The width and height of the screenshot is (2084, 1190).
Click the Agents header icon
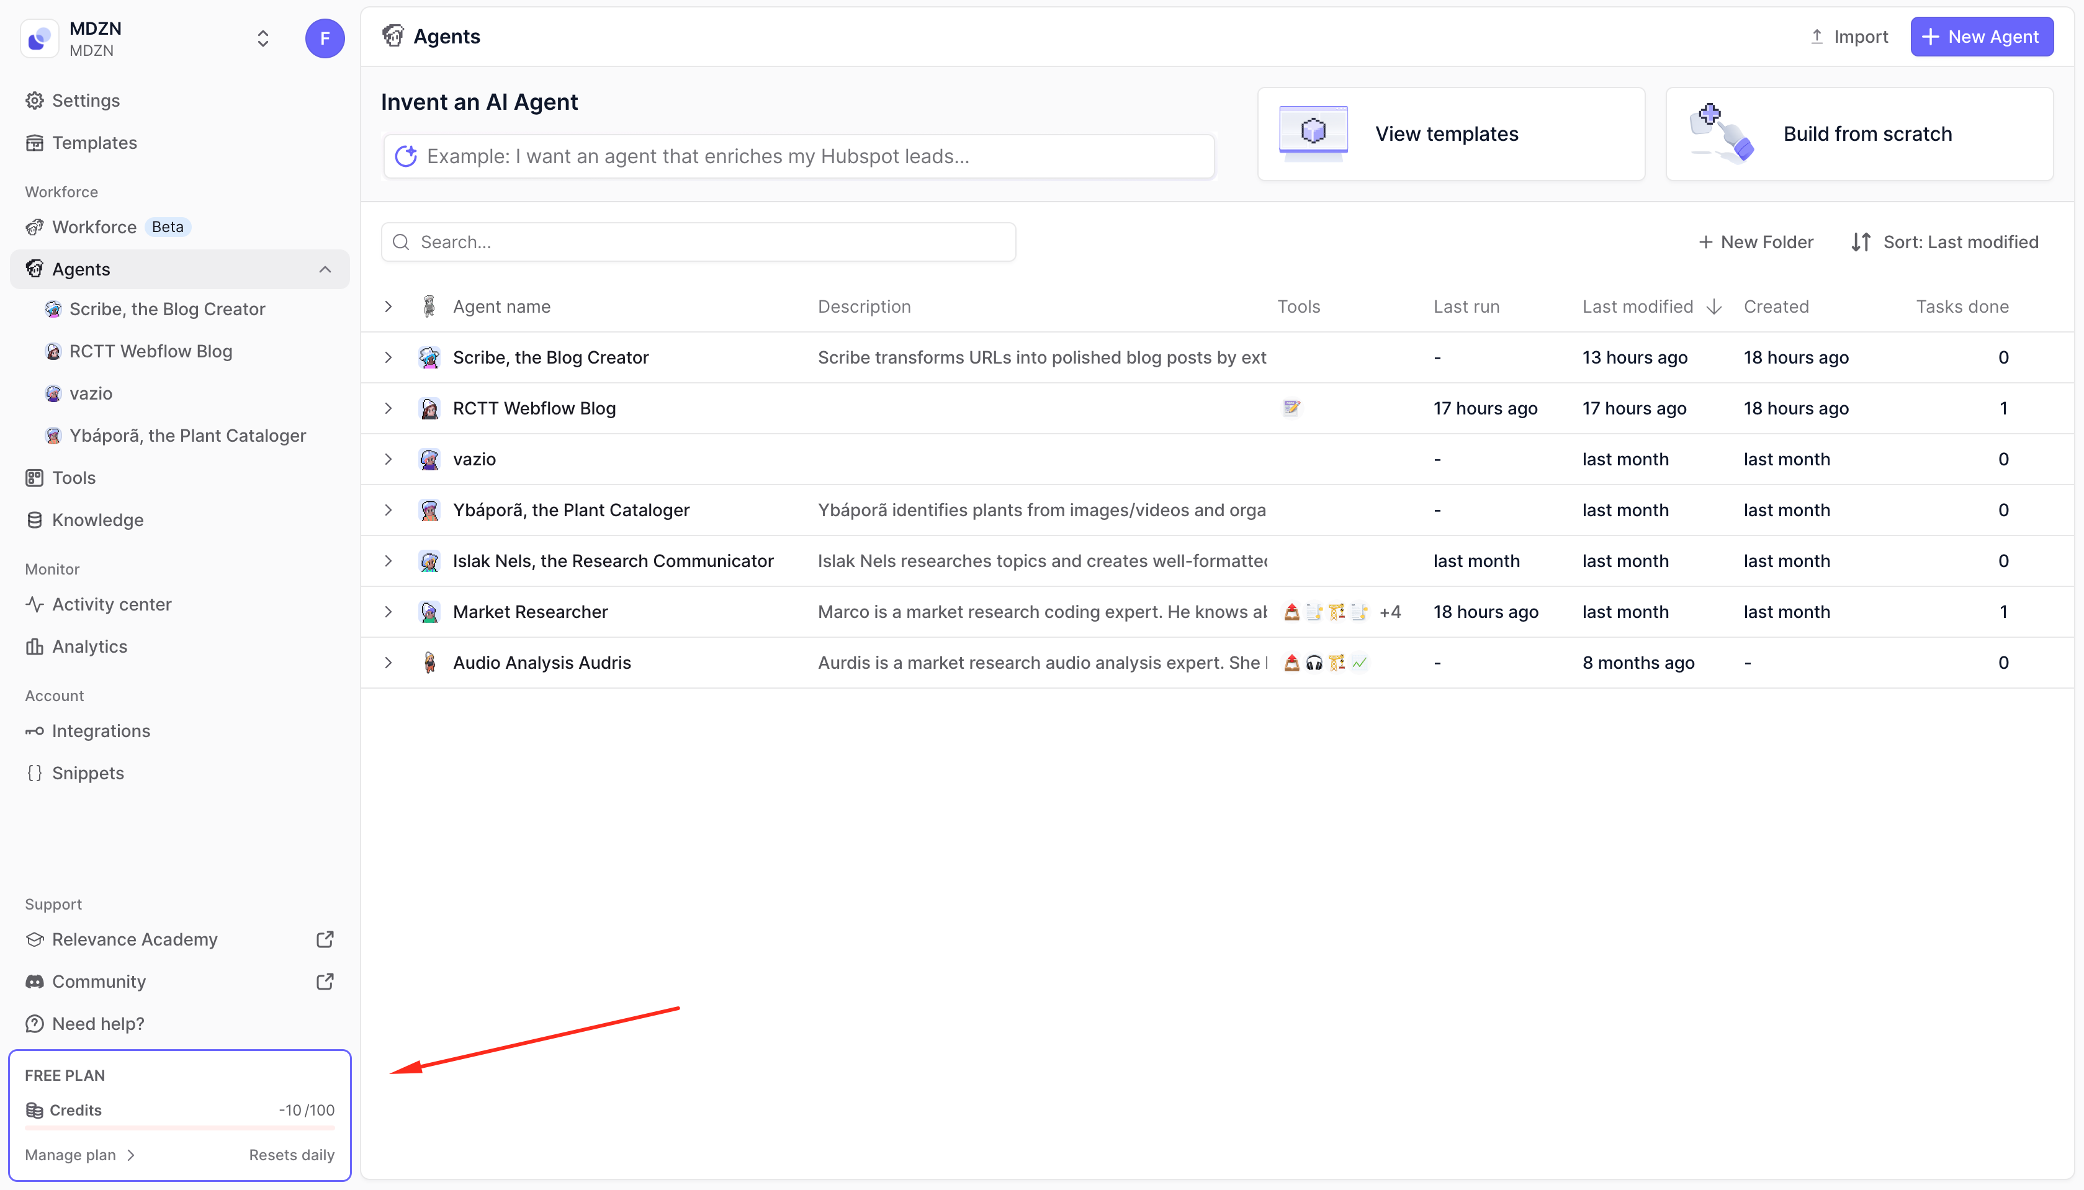coord(393,36)
